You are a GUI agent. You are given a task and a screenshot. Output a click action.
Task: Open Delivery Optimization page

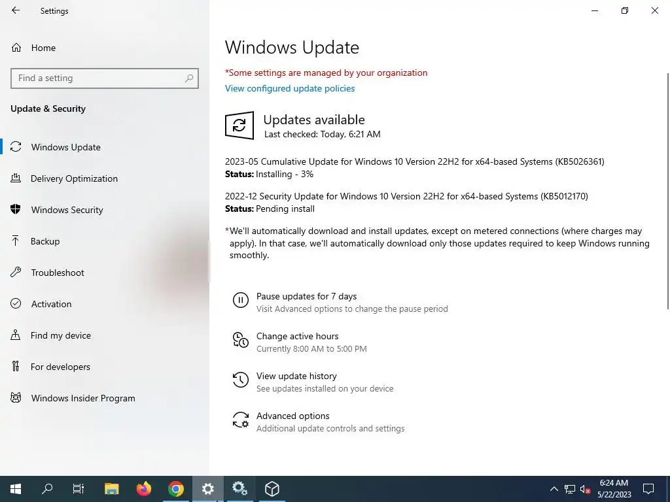click(74, 178)
